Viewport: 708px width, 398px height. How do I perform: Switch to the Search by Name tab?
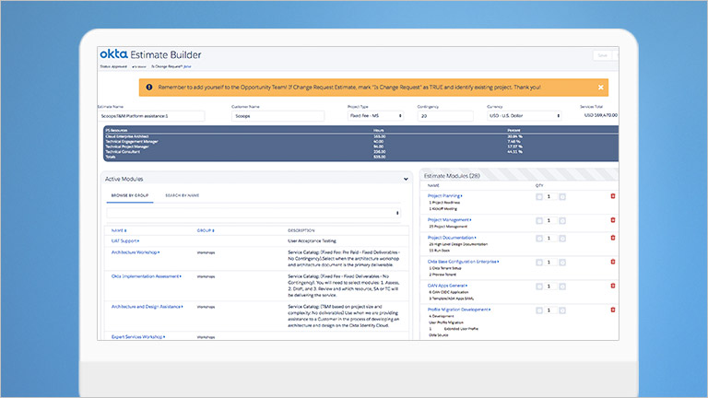point(182,195)
